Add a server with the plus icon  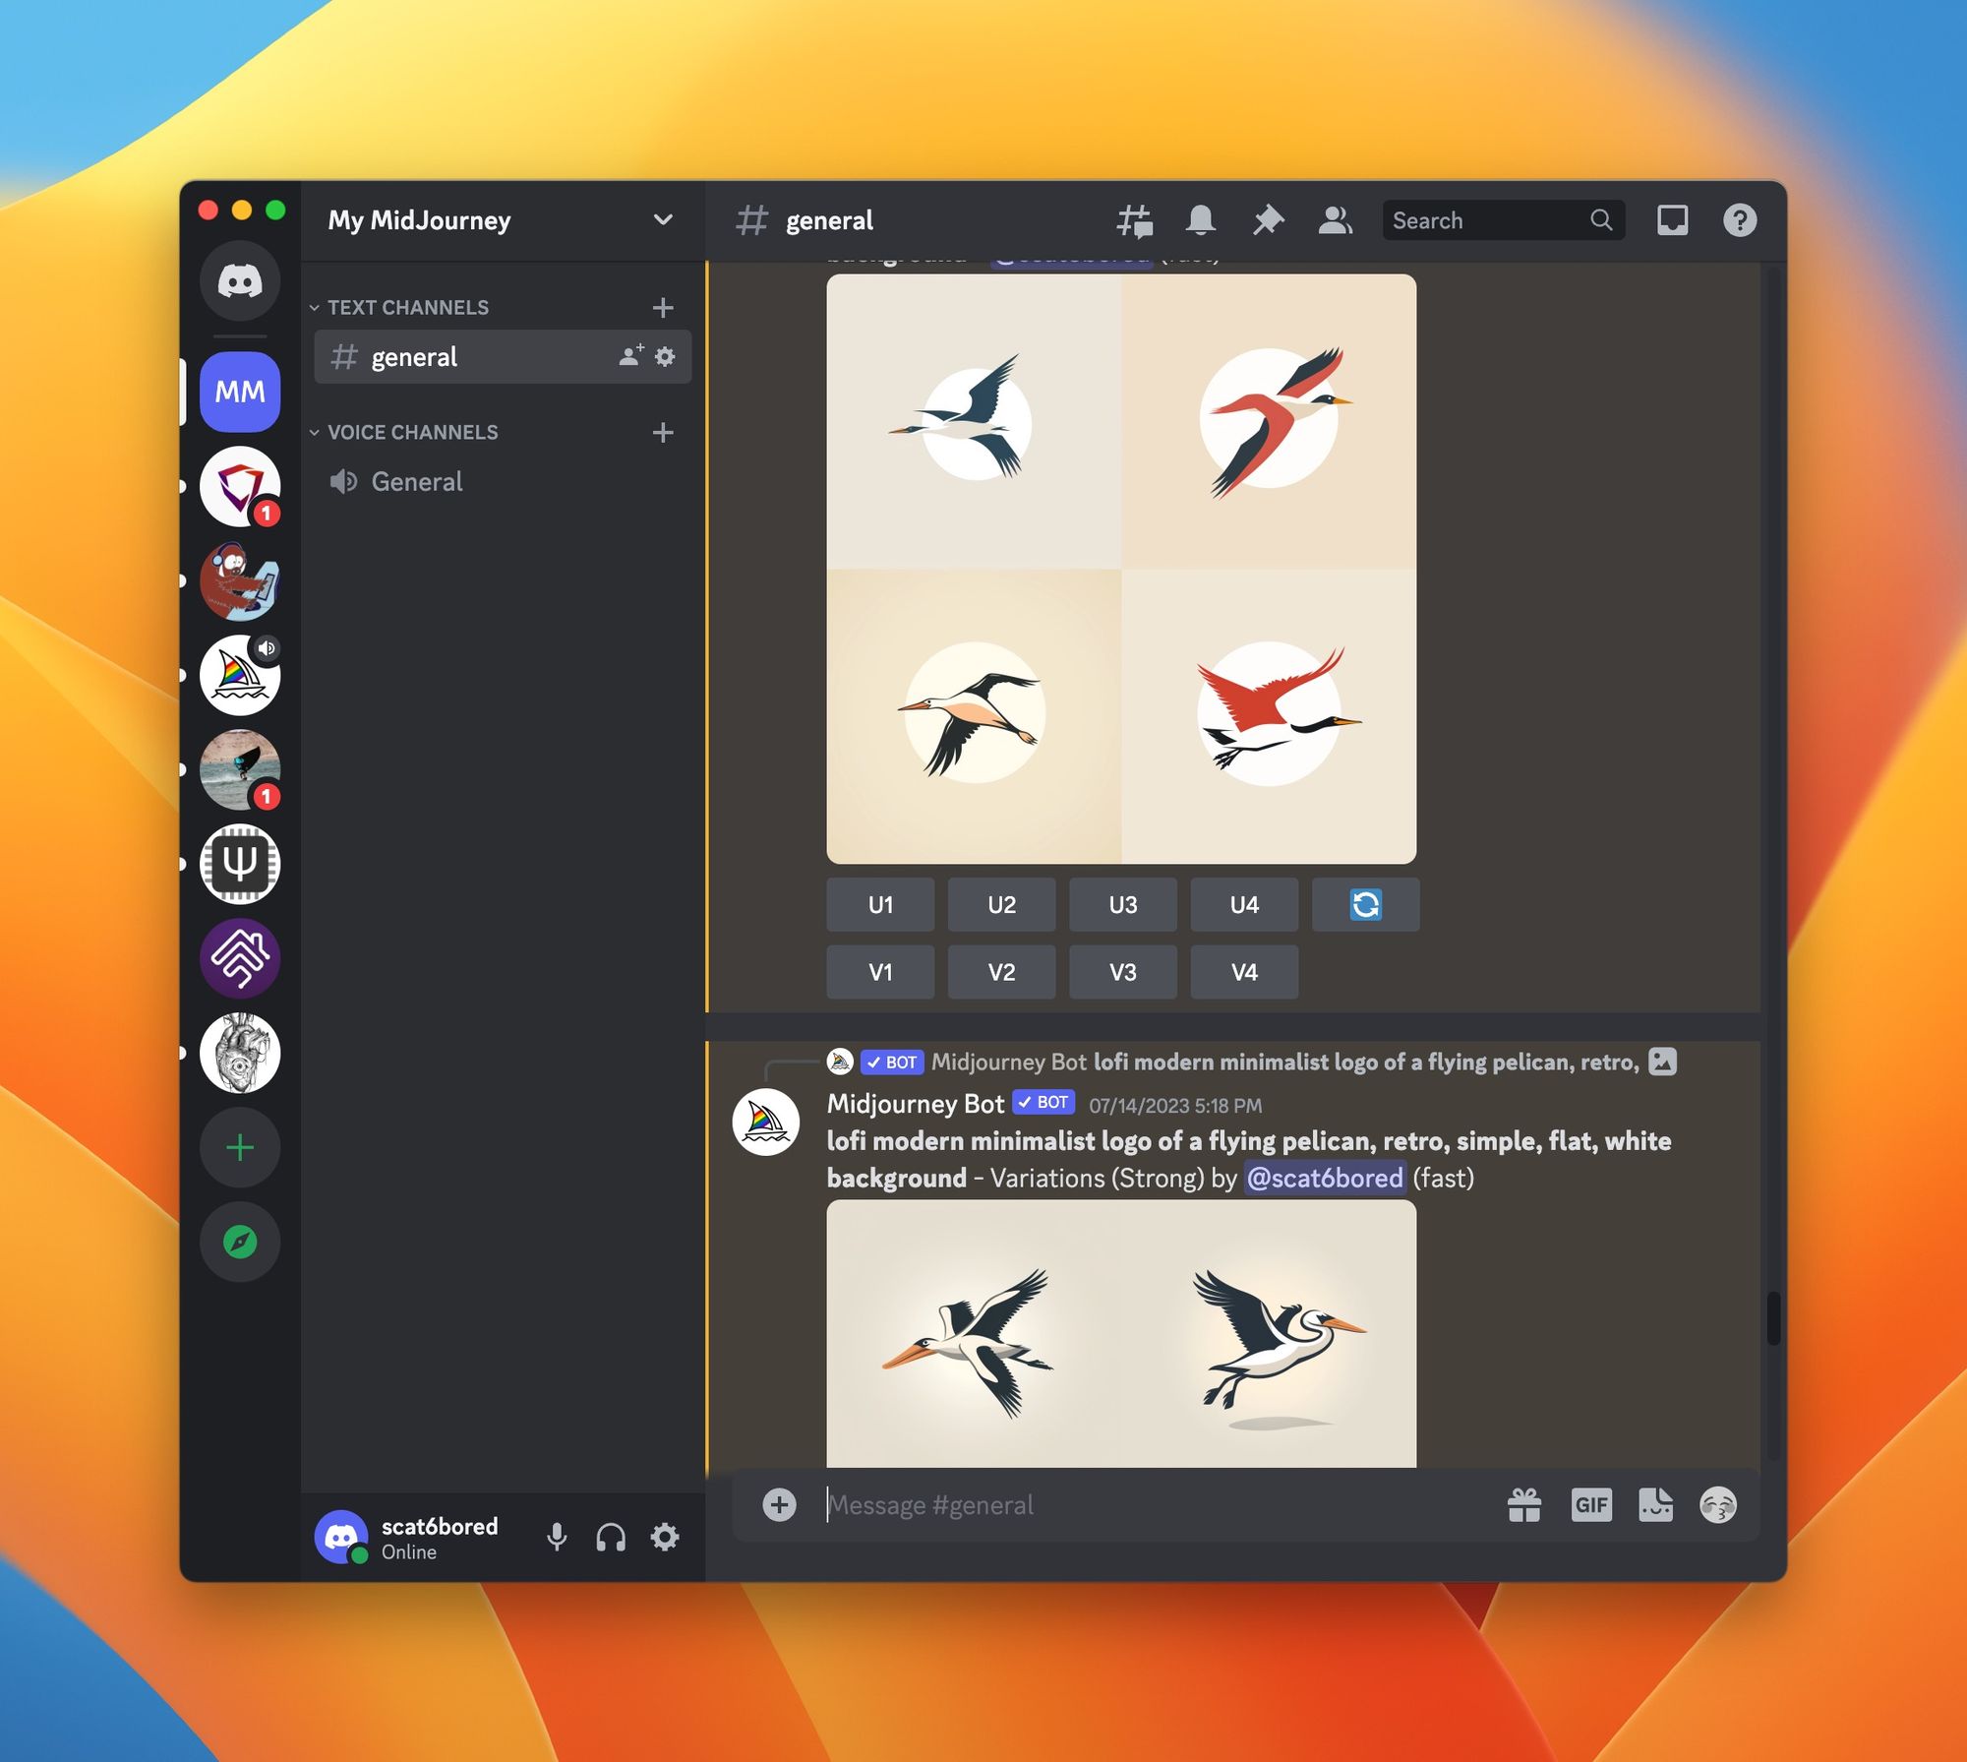(240, 1147)
